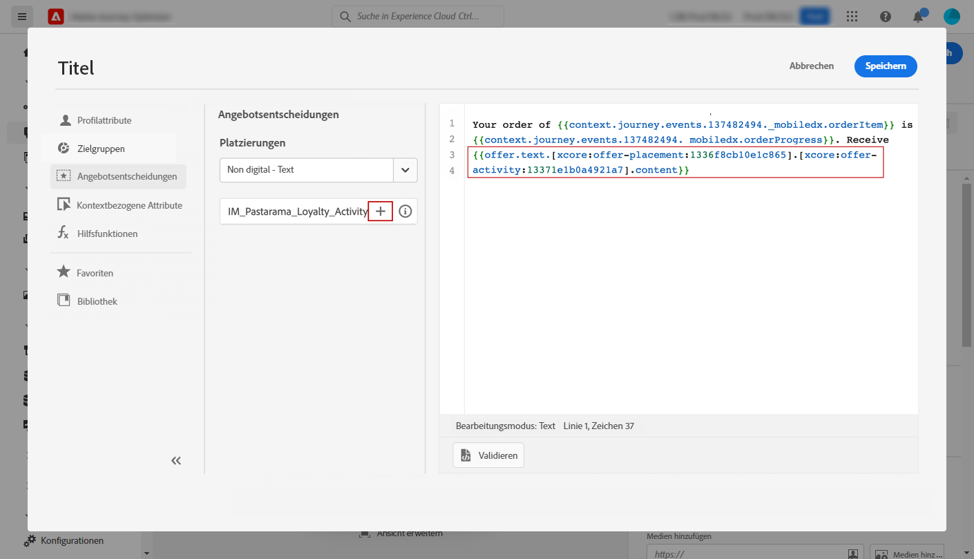Viewport: 974px width, 559px height.
Task: Open the notifications bell
Action: 918,17
